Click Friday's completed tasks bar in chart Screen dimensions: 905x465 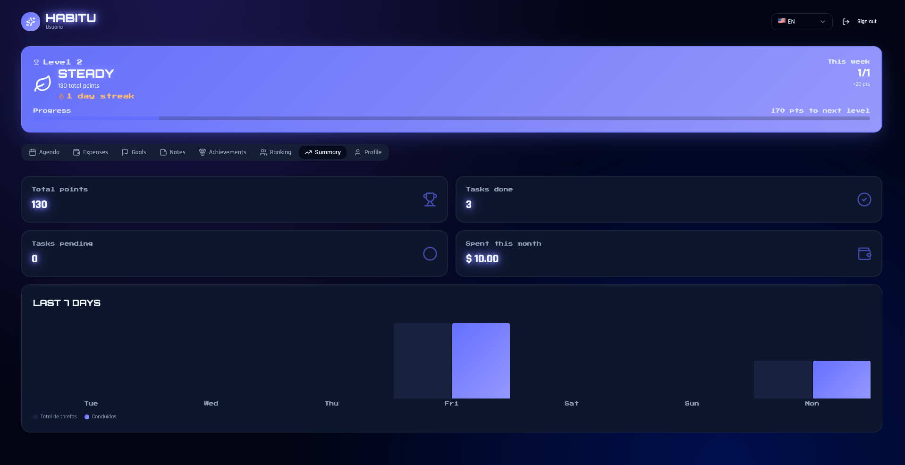pos(481,361)
